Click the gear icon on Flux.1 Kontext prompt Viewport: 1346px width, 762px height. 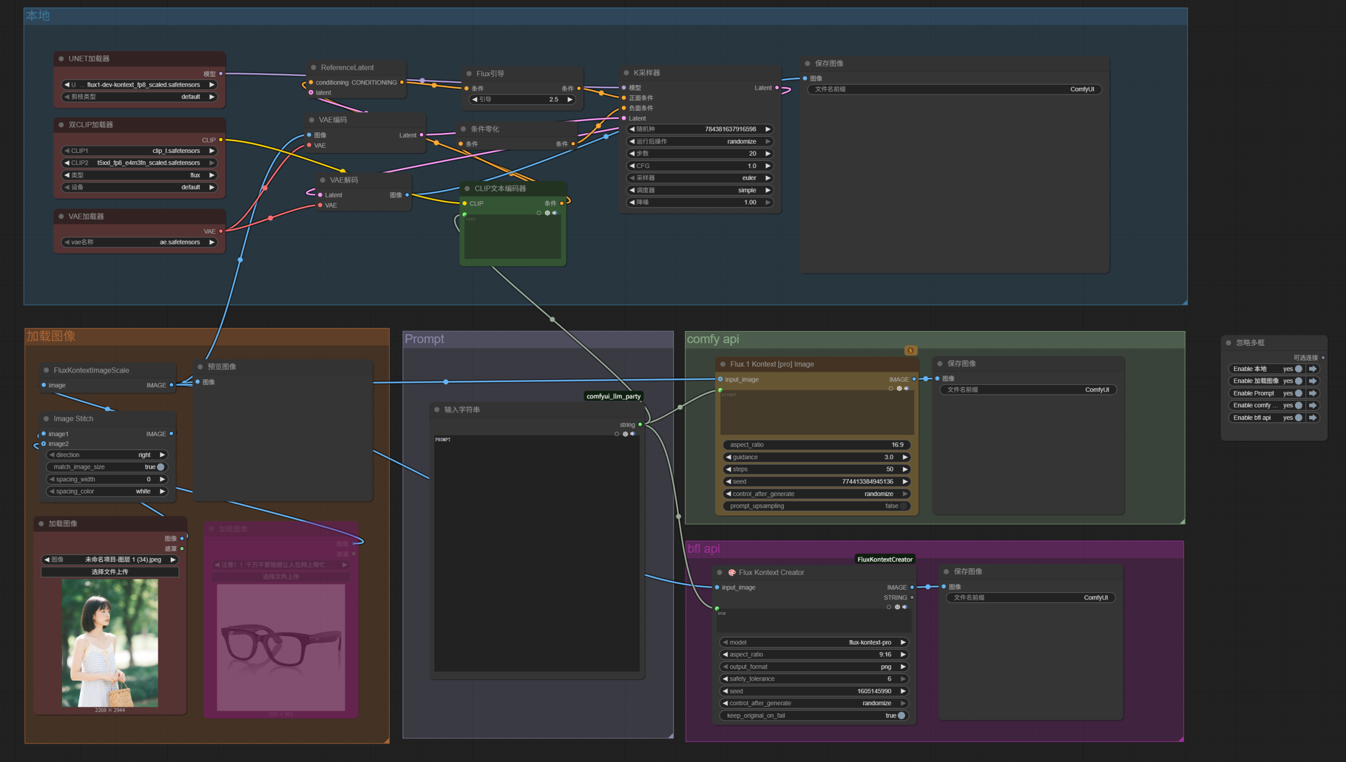(899, 388)
